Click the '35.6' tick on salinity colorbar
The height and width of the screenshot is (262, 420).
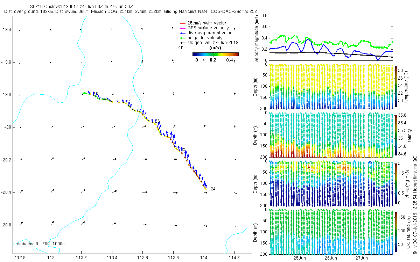(402, 115)
